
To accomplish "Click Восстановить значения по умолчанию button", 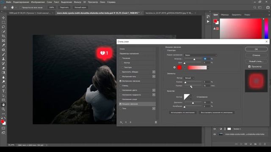I will (216, 113).
